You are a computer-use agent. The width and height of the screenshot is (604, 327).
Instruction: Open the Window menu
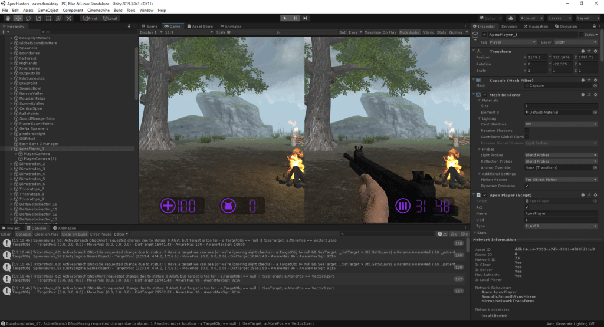coord(146,11)
